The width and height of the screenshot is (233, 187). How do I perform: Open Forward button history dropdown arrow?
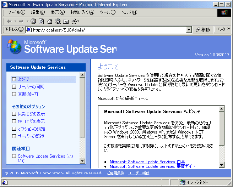27,21
